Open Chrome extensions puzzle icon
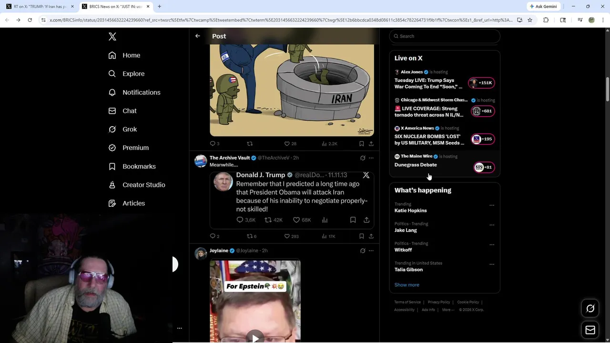The width and height of the screenshot is (610, 343). point(546,20)
